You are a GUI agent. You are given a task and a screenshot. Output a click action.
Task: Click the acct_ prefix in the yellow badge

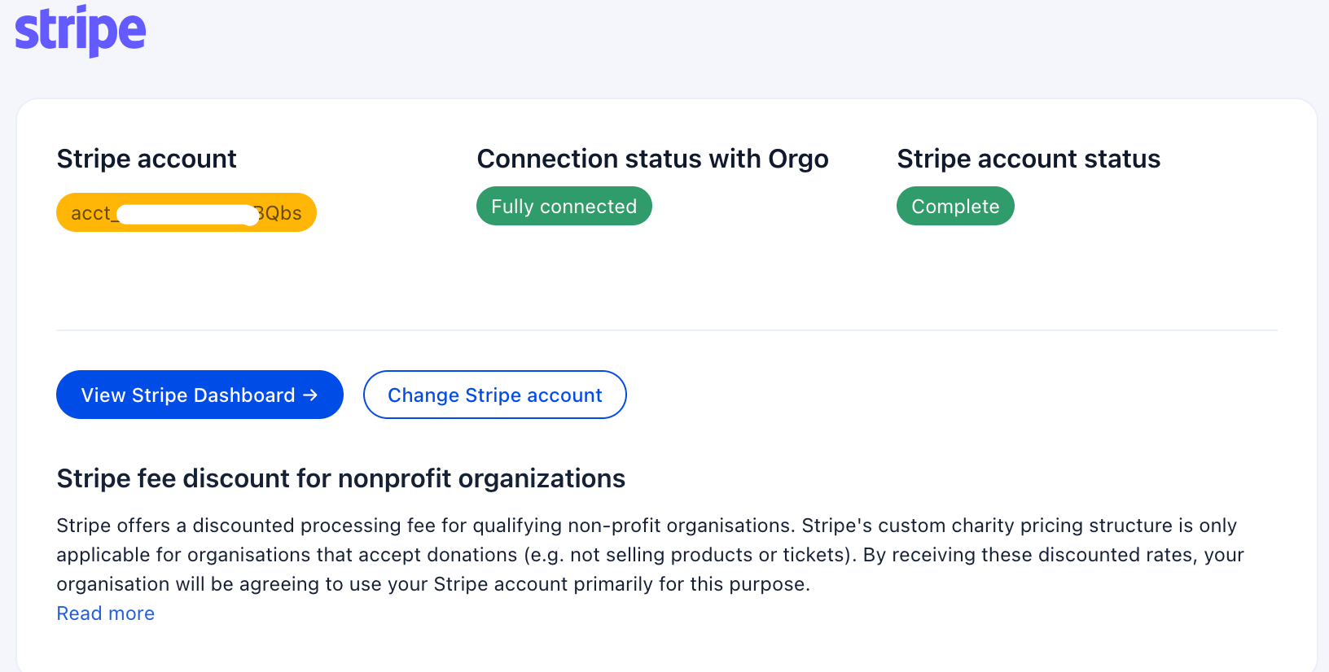[90, 213]
